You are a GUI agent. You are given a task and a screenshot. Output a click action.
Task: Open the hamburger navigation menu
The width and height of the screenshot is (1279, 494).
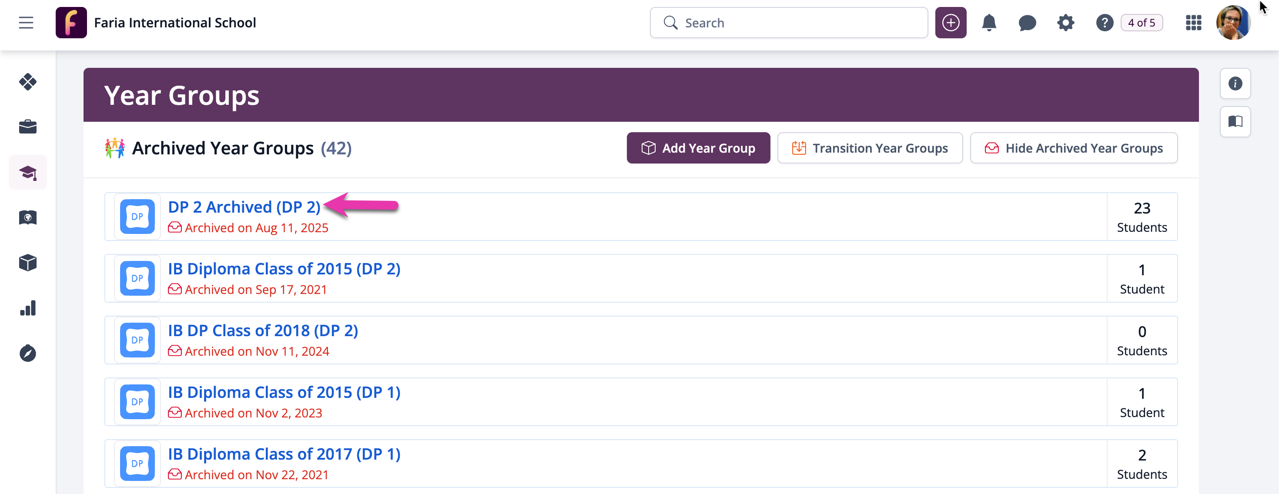(x=26, y=23)
